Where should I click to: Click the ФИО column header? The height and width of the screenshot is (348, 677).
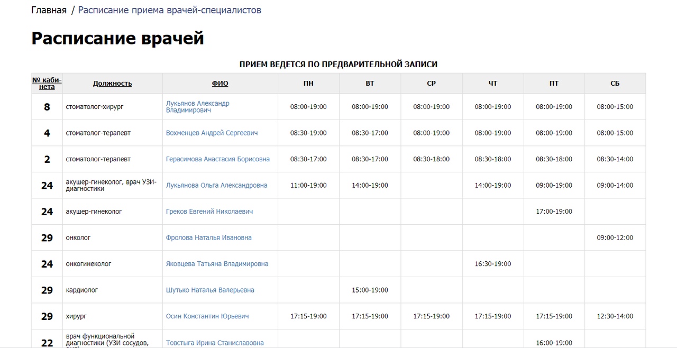point(220,84)
